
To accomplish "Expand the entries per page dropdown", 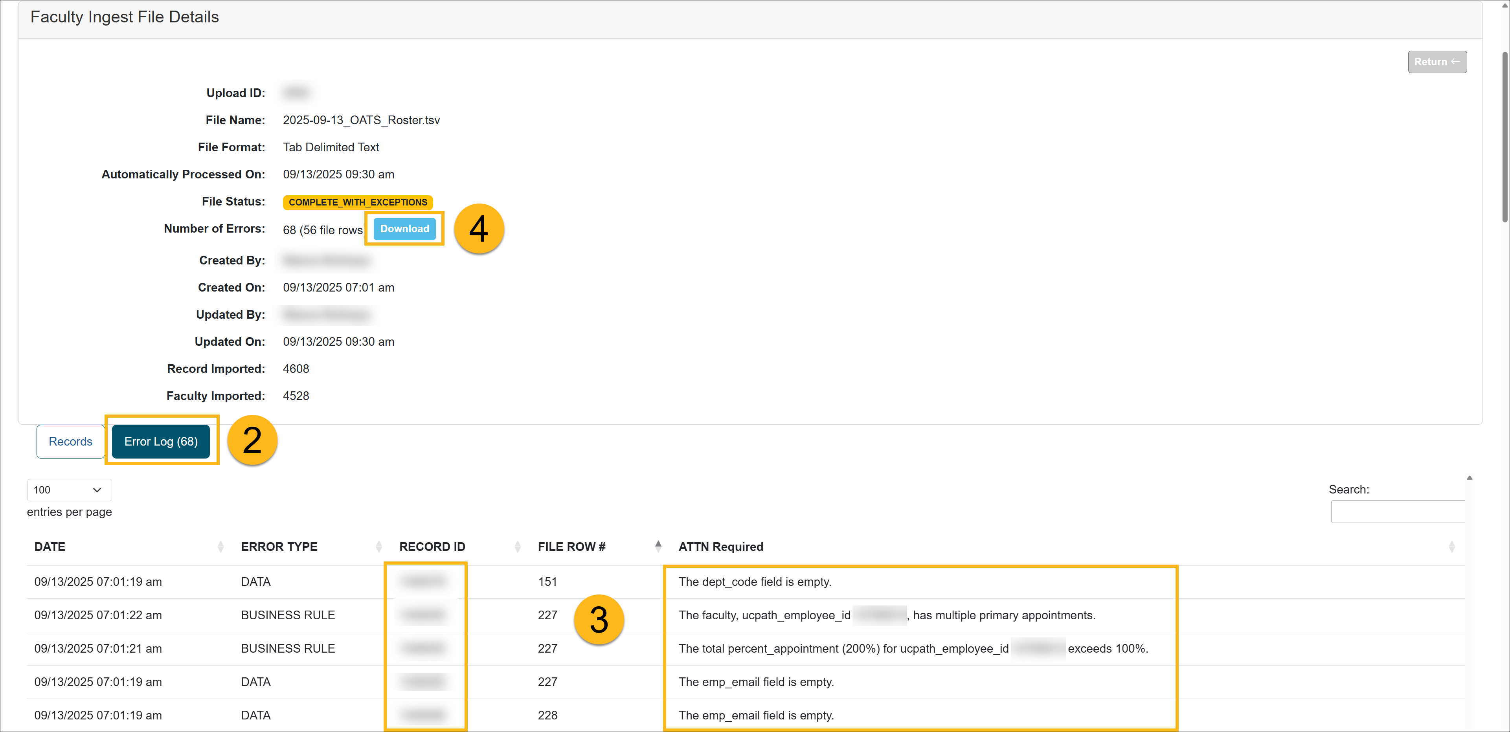I will pyautogui.click(x=69, y=490).
